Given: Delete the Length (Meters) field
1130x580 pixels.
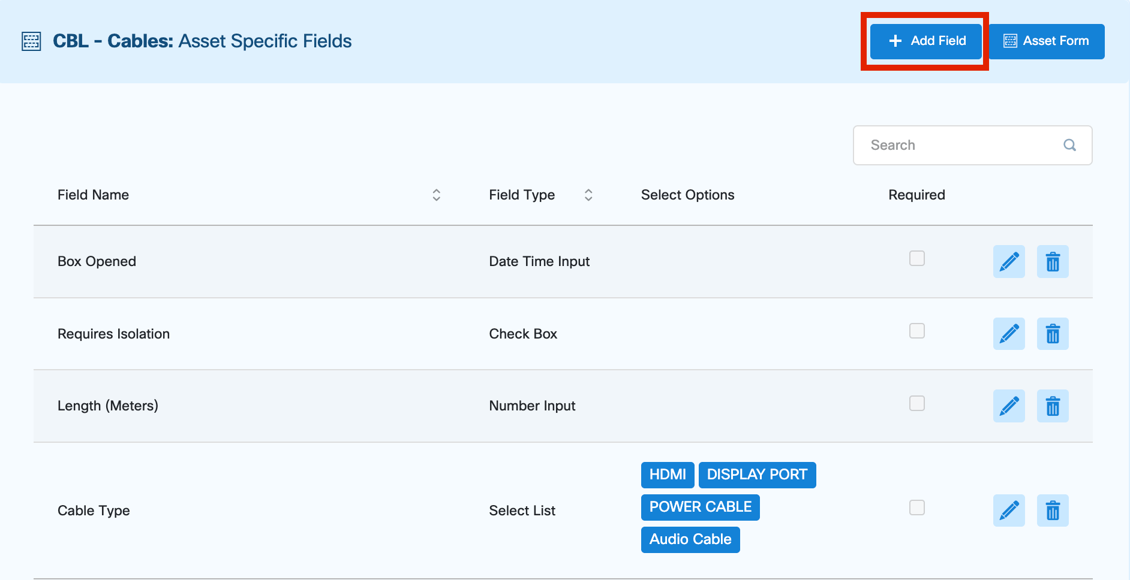Looking at the screenshot, I should click(x=1053, y=406).
